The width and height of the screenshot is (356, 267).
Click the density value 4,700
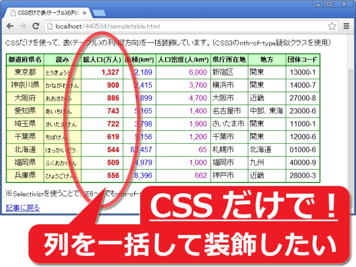pos(198,98)
